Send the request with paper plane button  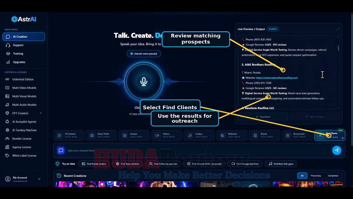click(x=337, y=150)
